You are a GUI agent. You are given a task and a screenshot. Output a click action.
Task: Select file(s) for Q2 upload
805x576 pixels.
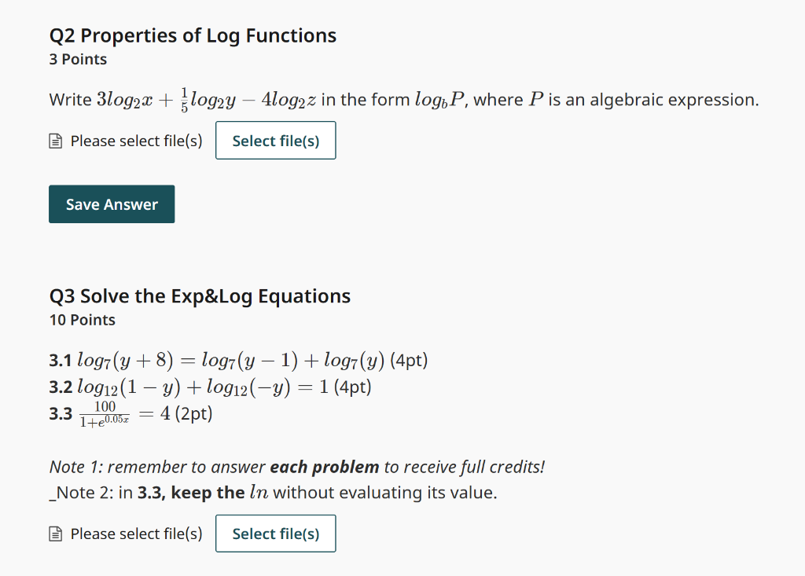(276, 141)
